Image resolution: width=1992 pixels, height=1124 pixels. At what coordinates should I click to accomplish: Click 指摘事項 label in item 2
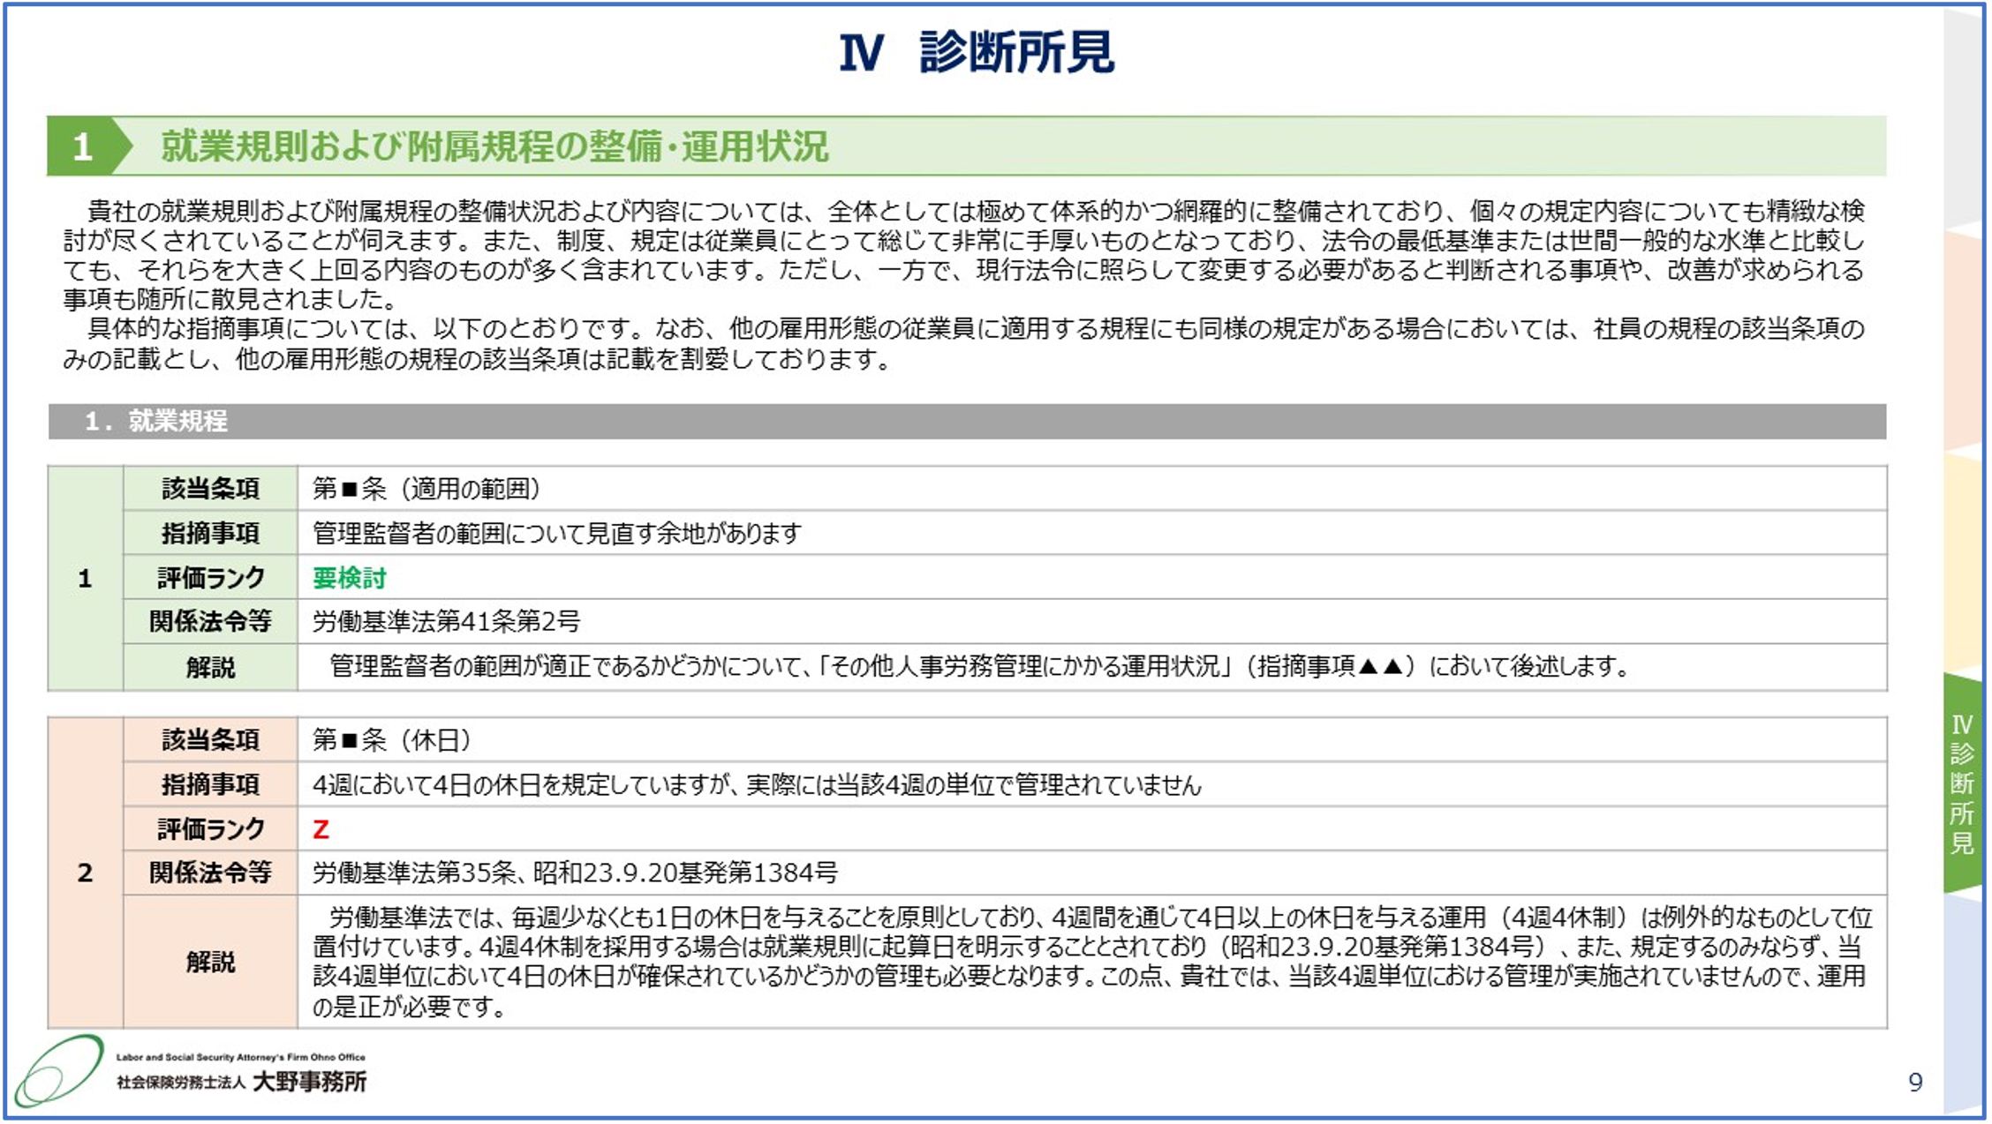click(x=210, y=784)
